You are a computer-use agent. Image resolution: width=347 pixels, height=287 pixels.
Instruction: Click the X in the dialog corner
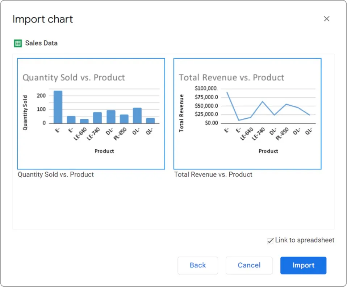click(x=327, y=19)
